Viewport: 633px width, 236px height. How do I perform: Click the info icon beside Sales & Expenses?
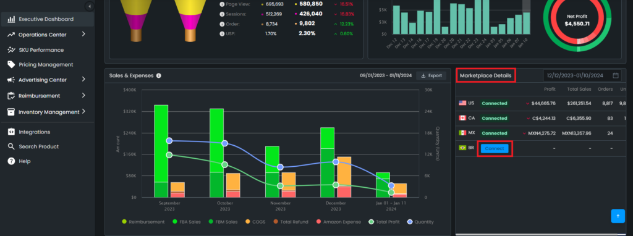click(159, 75)
